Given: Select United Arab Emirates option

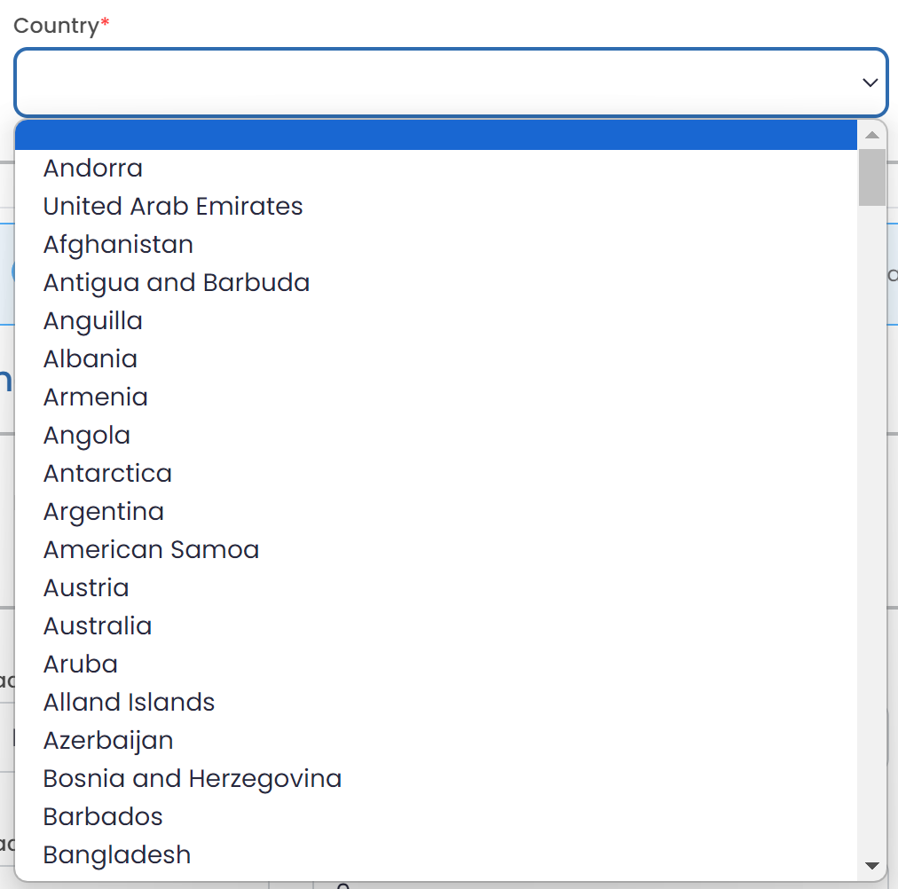Looking at the screenshot, I should [x=173, y=206].
